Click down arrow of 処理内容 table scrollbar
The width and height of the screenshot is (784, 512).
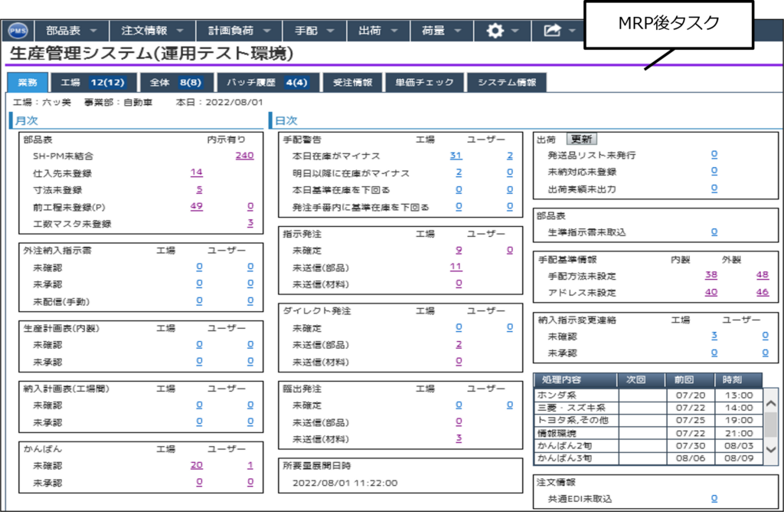point(771,449)
